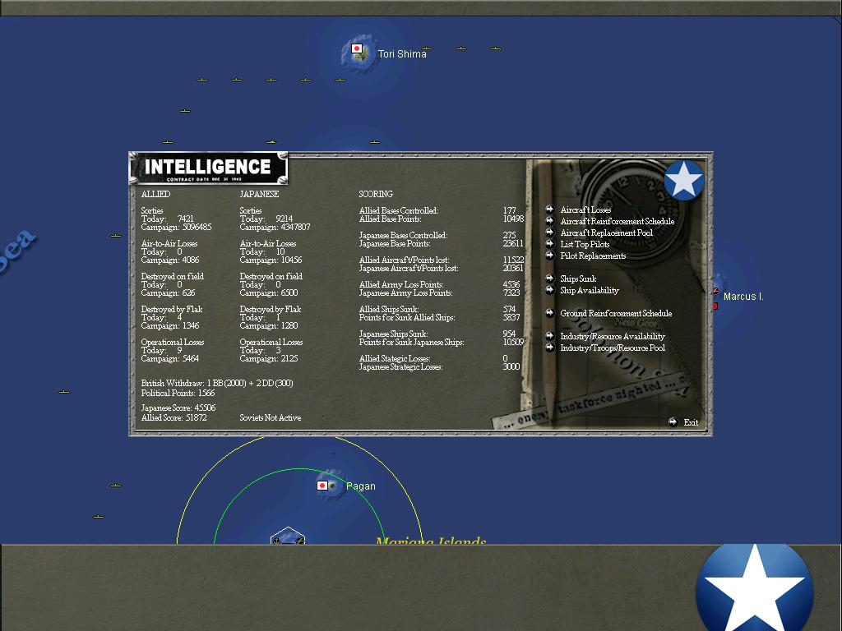Viewport: 842px width, 631px height.
Task: Click the Allied Ships Sunk value 574
Action: point(509,309)
